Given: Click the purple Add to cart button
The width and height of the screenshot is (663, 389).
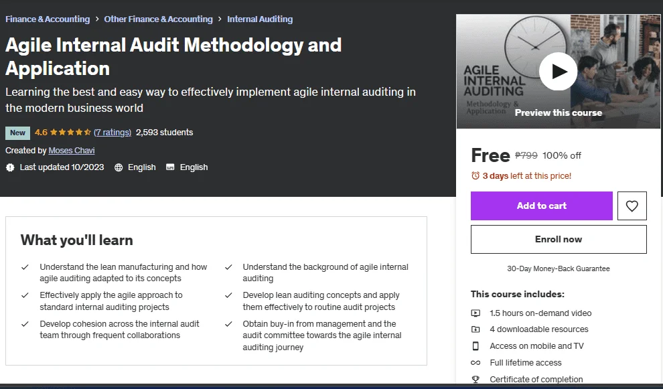Looking at the screenshot, I should tap(541, 206).
